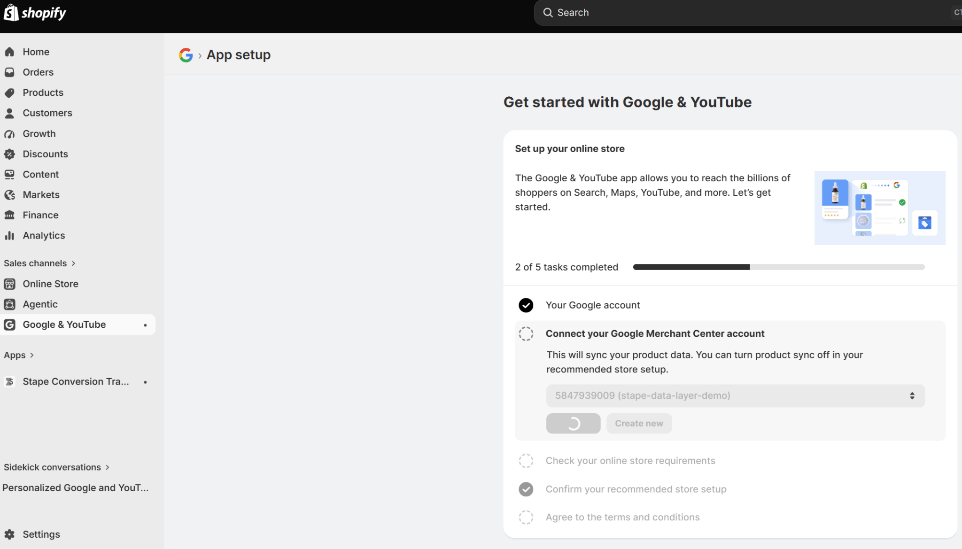
Task: Click the Products tag icon
Action: [x=9, y=93]
